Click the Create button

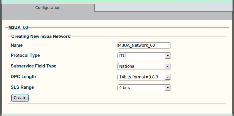[20, 98]
